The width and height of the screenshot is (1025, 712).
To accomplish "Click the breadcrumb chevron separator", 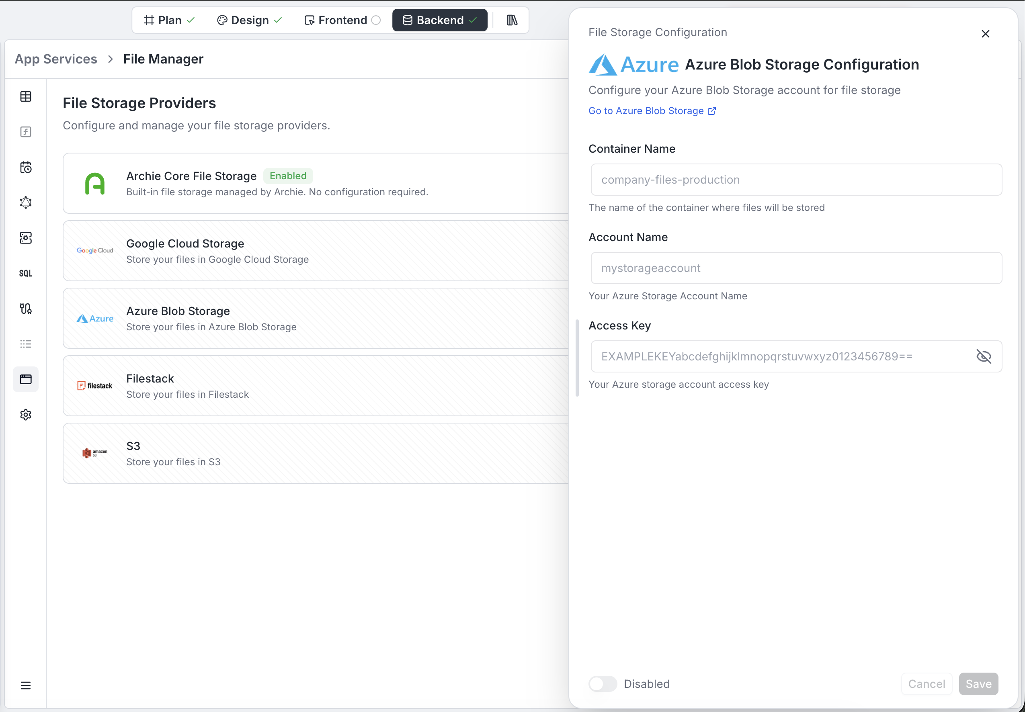I will click(x=110, y=59).
